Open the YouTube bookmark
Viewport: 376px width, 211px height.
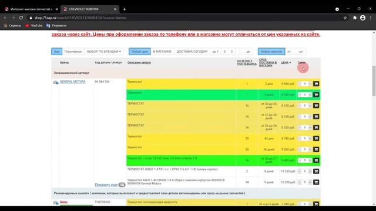pos(34,25)
